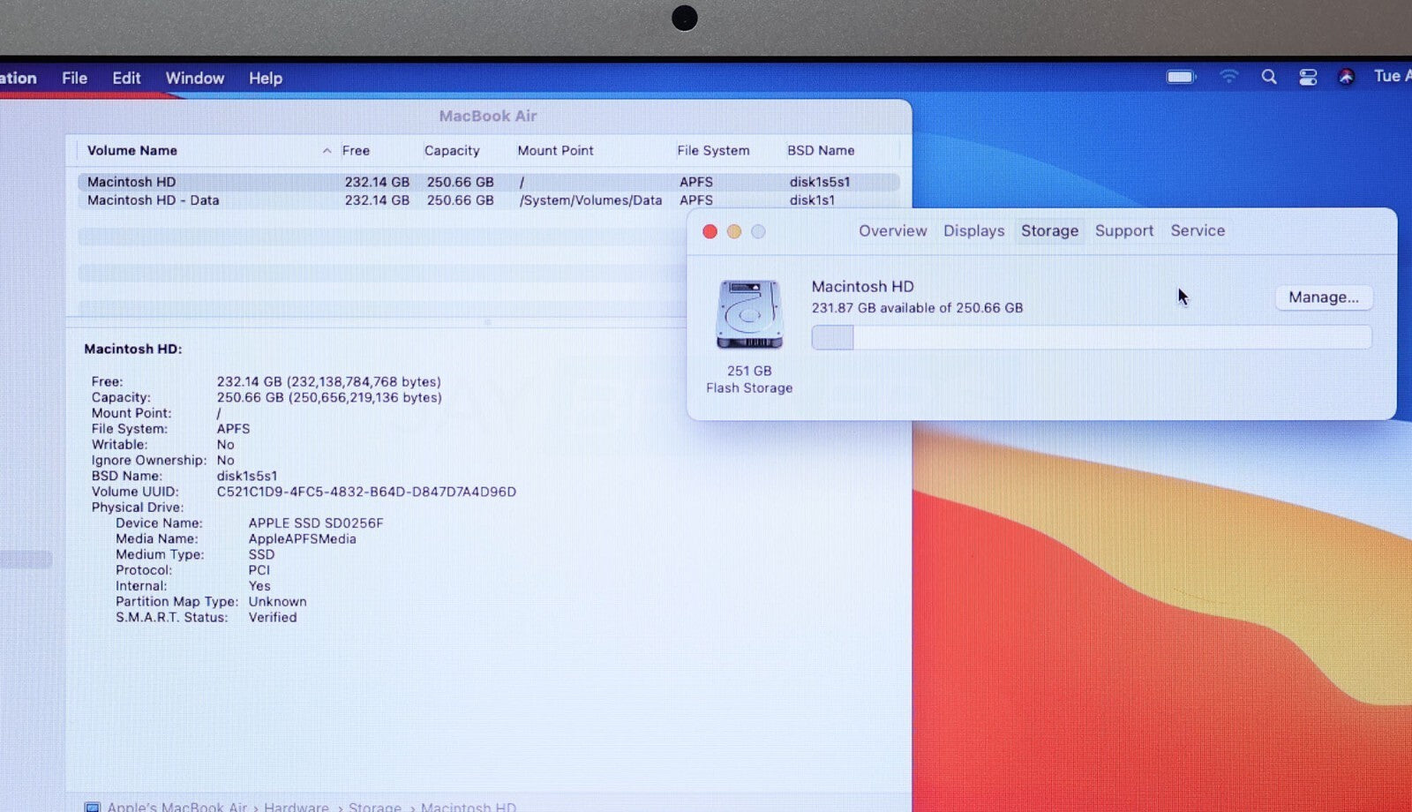Click the Macintosh HD drive icon

(749, 314)
